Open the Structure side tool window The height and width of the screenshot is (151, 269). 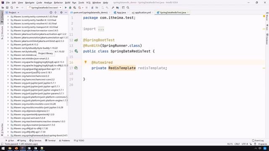click(x=2, y=33)
